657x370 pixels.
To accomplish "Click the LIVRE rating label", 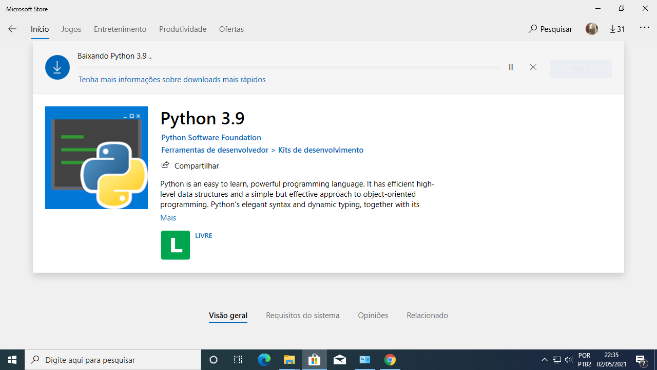I will click(204, 236).
